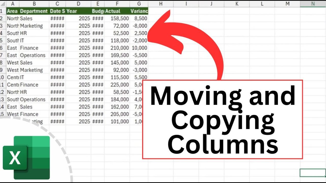Select the cell containing 184,000
This screenshot has width=326, height=183.
pyautogui.click(x=117, y=99)
